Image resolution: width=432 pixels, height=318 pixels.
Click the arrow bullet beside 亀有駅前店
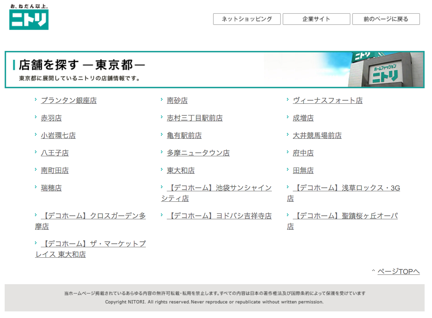tap(162, 135)
